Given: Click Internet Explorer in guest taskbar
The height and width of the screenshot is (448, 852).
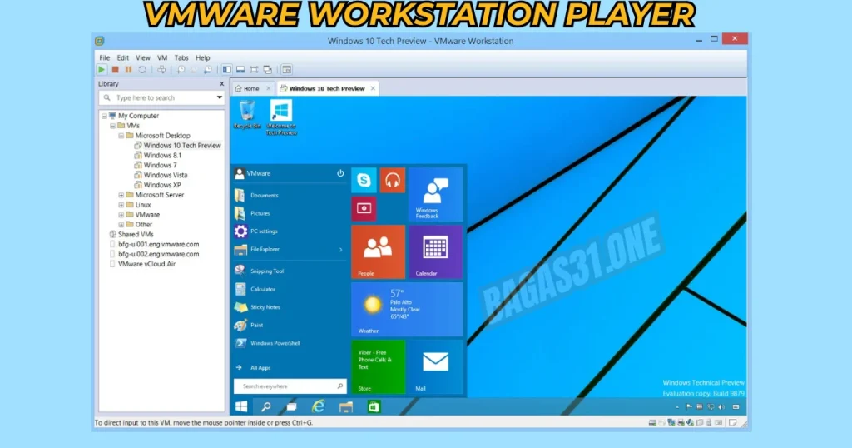Looking at the screenshot, I should point(319,406).
